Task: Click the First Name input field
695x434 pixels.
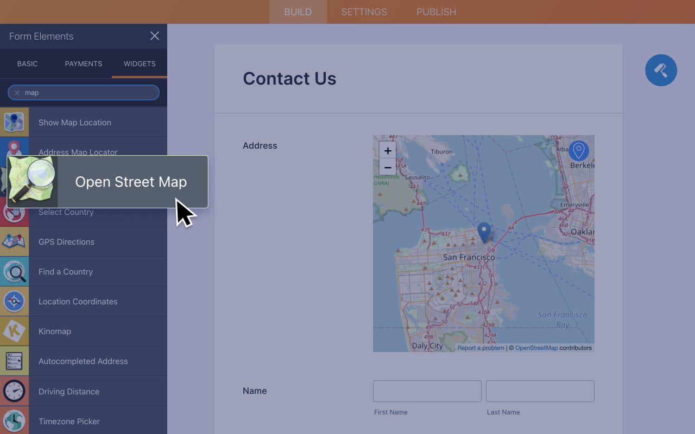Action: (x=427, y=391)
